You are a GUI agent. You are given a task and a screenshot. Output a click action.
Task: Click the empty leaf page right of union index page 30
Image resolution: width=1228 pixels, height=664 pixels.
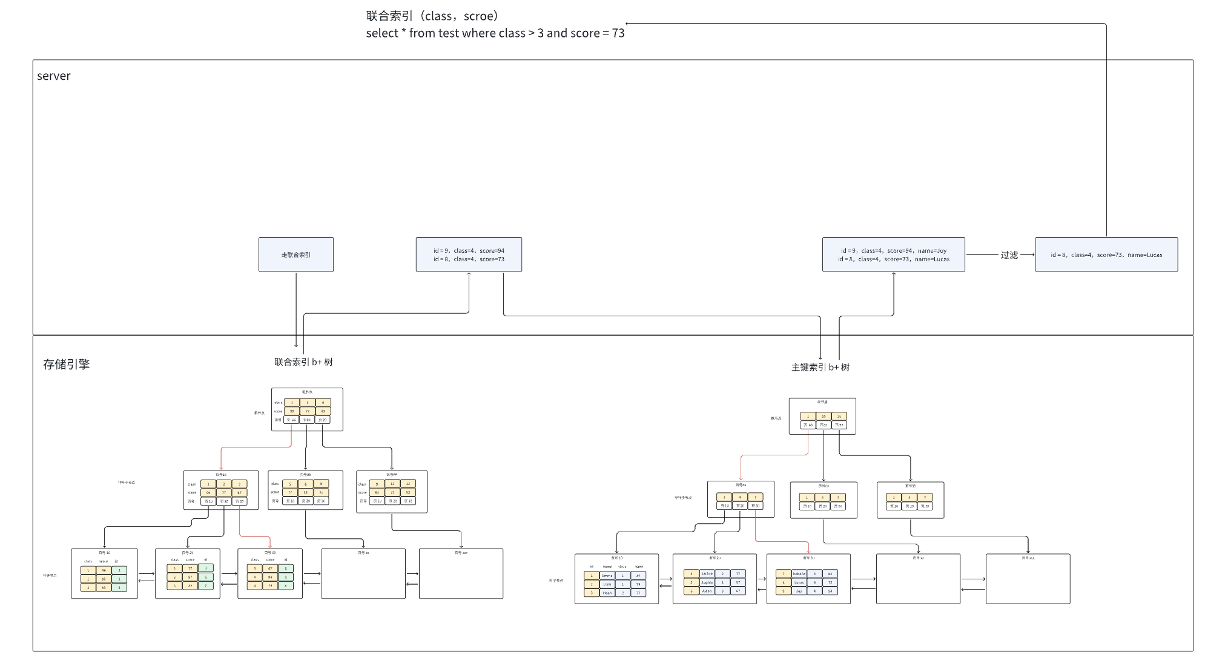pyautogui.click(x=363, y=574)
